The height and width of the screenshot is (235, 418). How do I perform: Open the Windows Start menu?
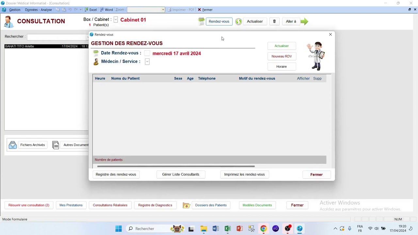[119, 228]
